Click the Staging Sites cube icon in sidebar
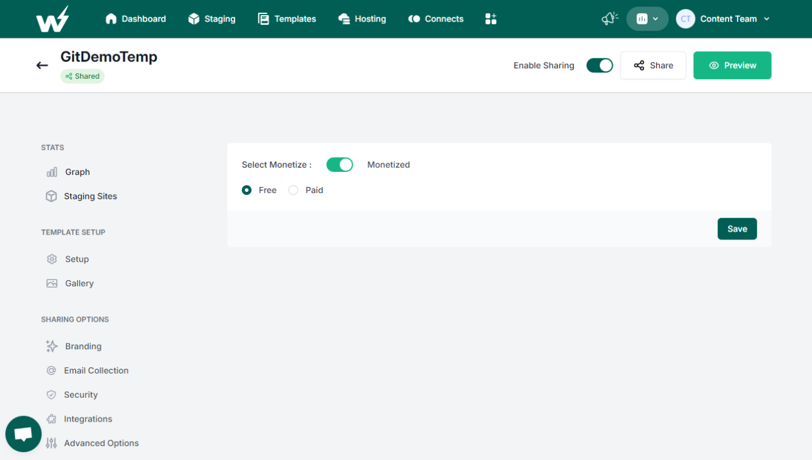 (51, 196)
